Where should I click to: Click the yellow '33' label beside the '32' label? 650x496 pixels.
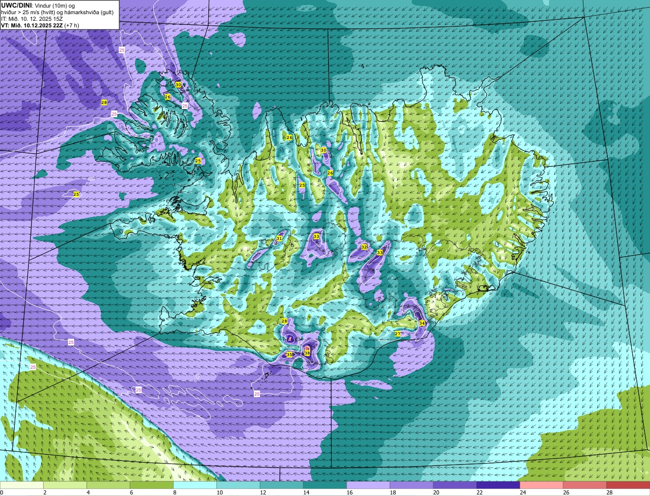379,253
